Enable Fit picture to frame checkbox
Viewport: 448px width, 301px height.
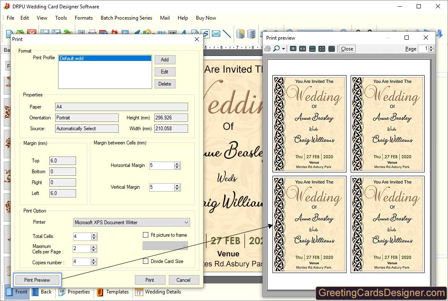coord(146,235)
